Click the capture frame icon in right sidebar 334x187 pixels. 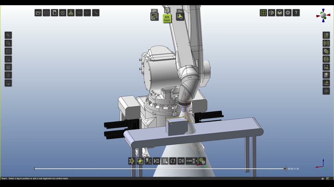[x=326, y=43]
